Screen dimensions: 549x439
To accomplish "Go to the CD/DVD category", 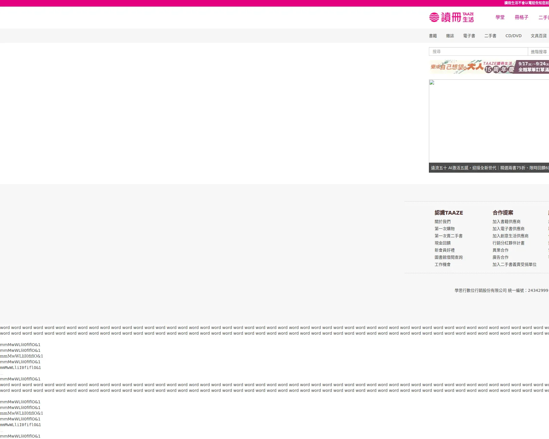I will coord(513,36).
